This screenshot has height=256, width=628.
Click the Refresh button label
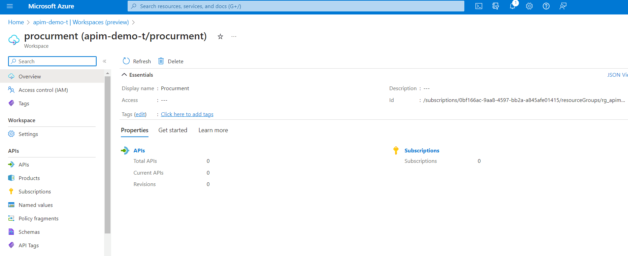point(142,61)
